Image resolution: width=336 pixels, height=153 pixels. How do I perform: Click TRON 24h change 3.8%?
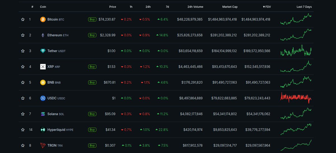point(144,145)
